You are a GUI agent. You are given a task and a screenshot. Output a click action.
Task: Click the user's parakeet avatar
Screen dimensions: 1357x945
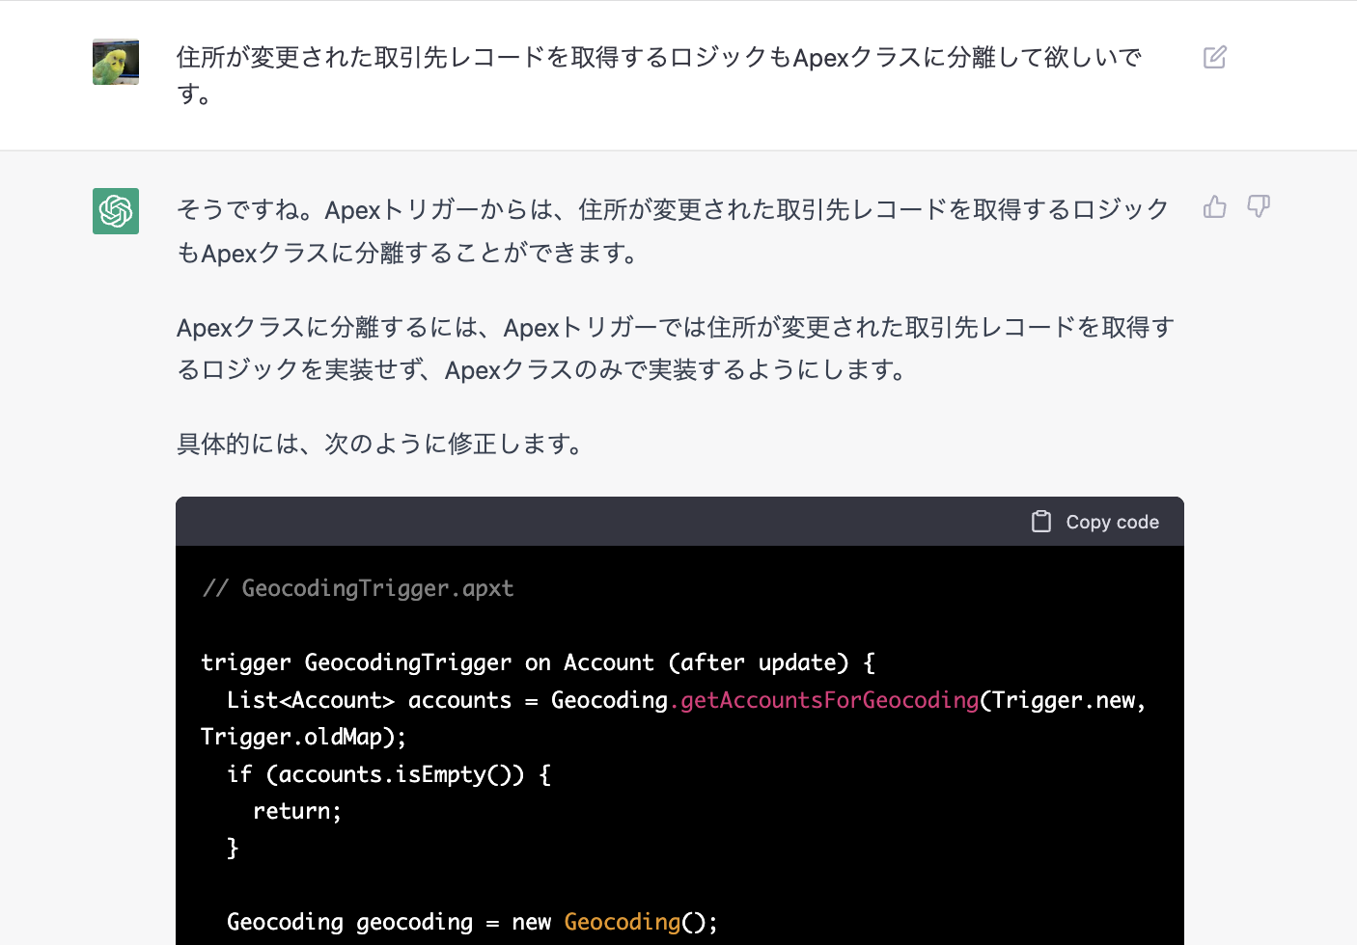coord(116,62)
